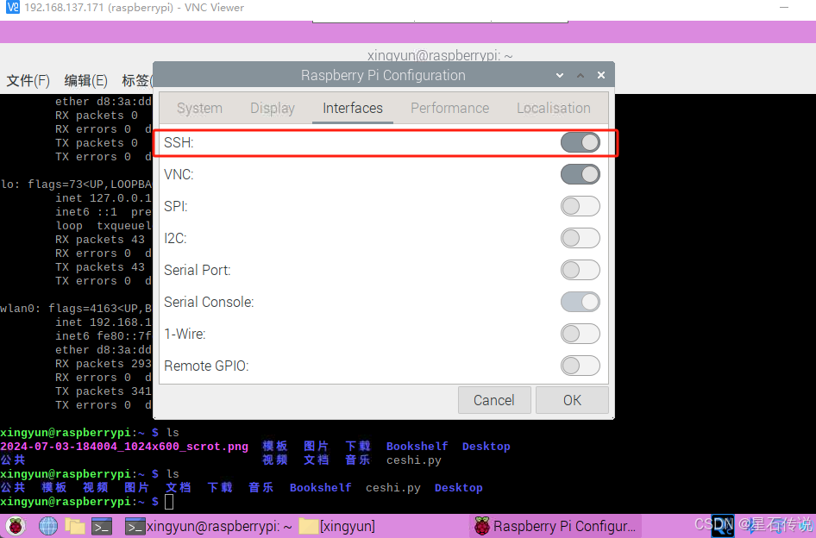Launch the terminal icon in the taskbar
Viewport: 816px width, 538px height.
click(x=102, y=527)
